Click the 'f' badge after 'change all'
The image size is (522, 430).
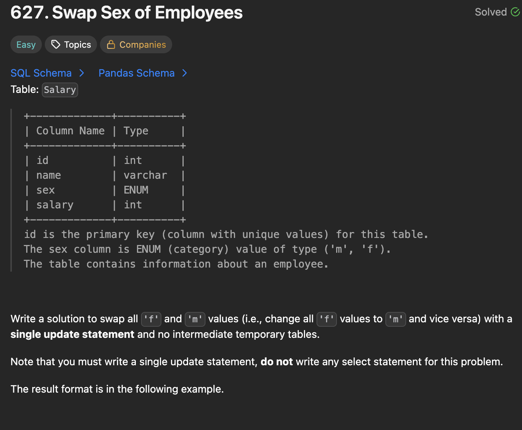[327, 319]
